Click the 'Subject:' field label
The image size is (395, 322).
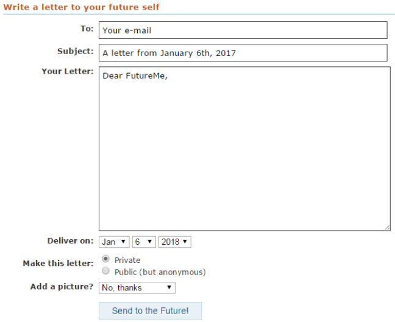pyautogui.click(x=75, y=51)
